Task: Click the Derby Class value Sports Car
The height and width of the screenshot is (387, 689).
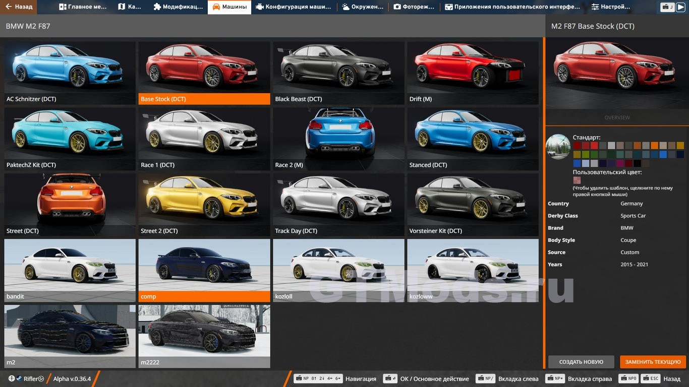Action: pyautogui.click(x=633, y=216)
